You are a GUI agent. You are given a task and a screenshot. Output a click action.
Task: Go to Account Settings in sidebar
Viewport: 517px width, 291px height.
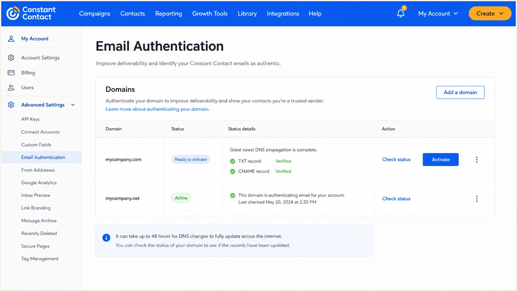point(40,58)
